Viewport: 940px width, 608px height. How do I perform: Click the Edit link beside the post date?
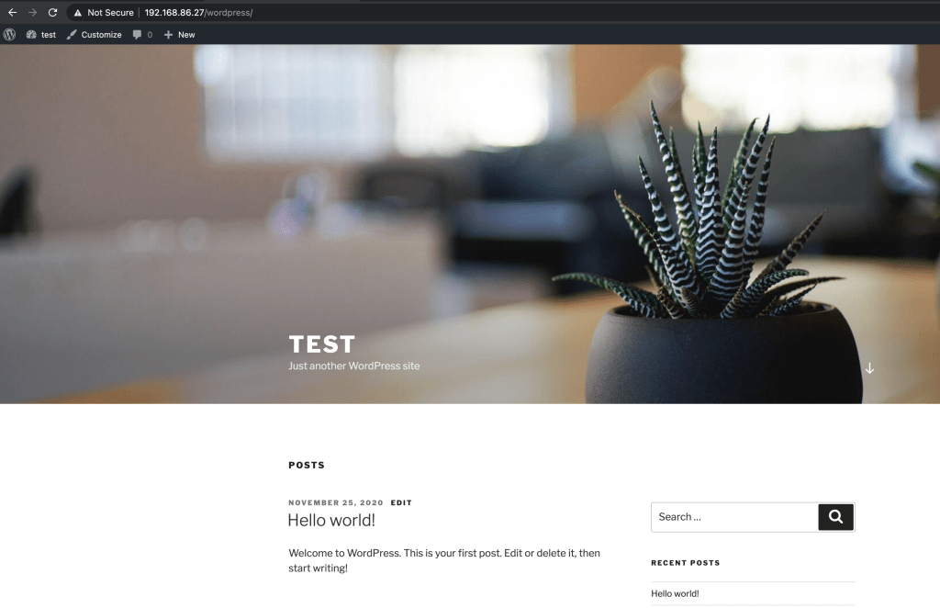[x=401, y=503]
